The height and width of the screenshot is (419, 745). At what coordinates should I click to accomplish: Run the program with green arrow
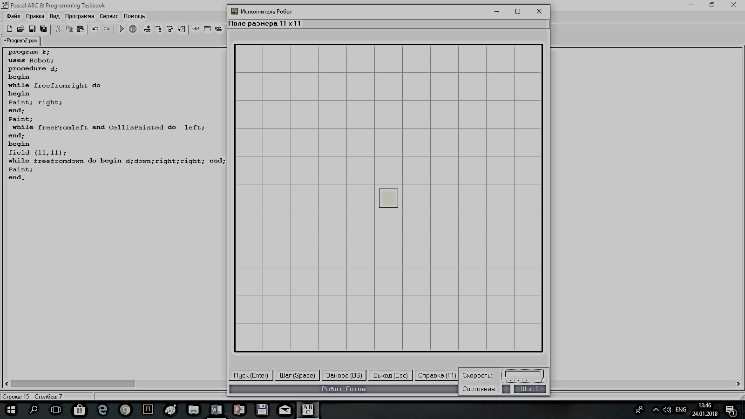[x=122, y=29]
